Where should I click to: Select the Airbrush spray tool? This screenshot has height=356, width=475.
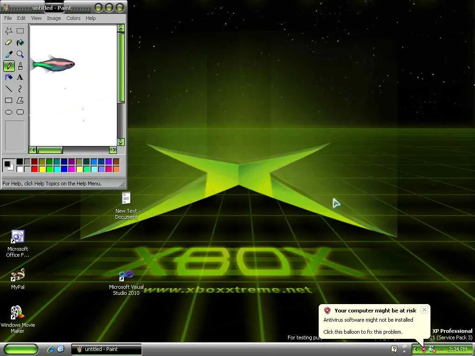tap(8, 77)
